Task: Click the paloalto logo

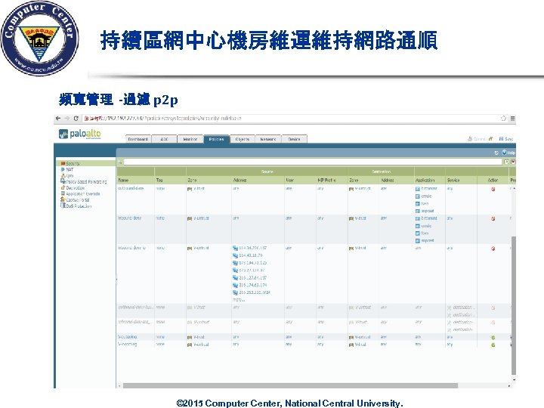Action: tap(80, 134)
